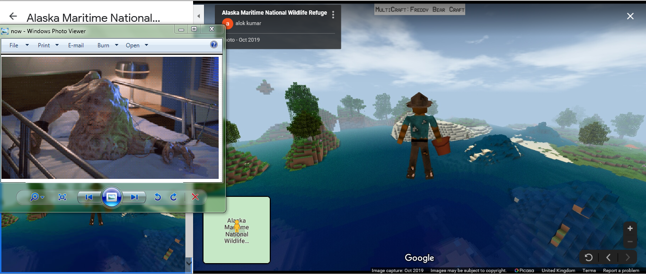Maximize the Windows Photo Viewer window

coord(194,29)
